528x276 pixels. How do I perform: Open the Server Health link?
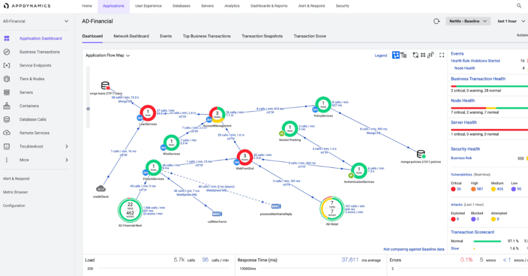[x=464, y=123]
